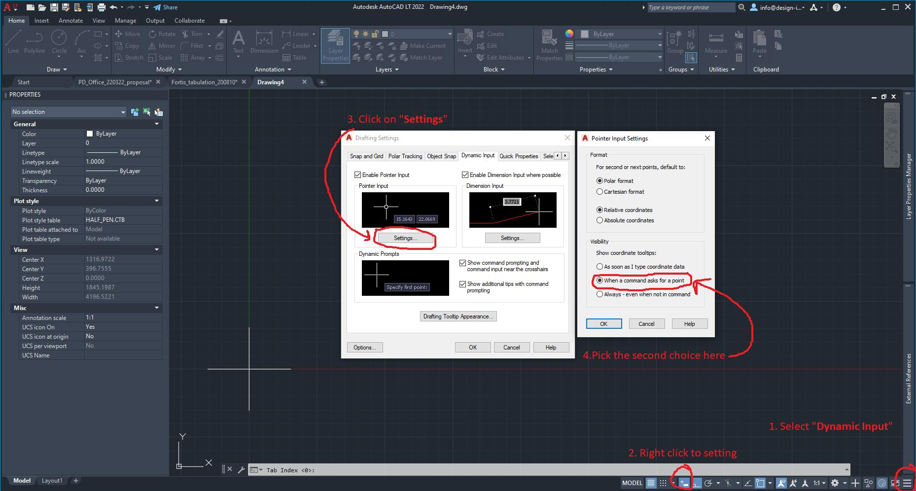Select Absolute coordinates radio button

[600, 220]
